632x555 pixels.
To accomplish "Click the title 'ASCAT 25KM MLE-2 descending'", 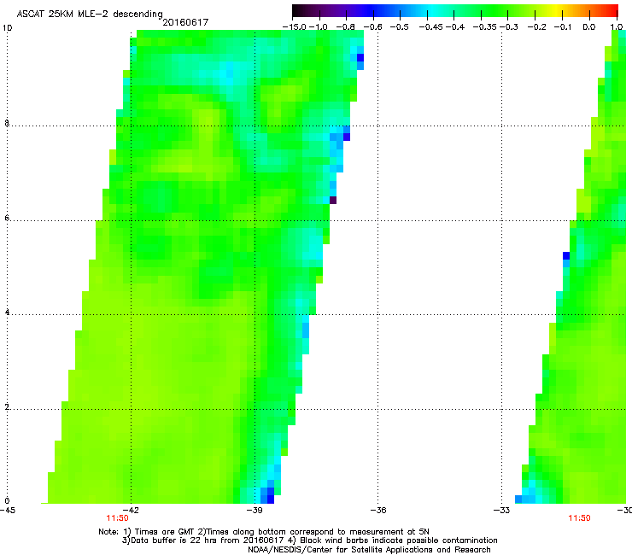I will pos(90,15).
